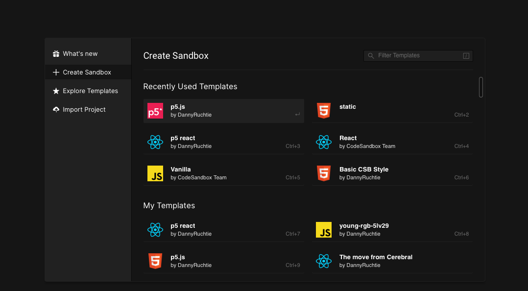This screenshot has width=528, height=291.
Task: Click HTML5 icon of p5.js in My Templates
Action: click(155, 261)
